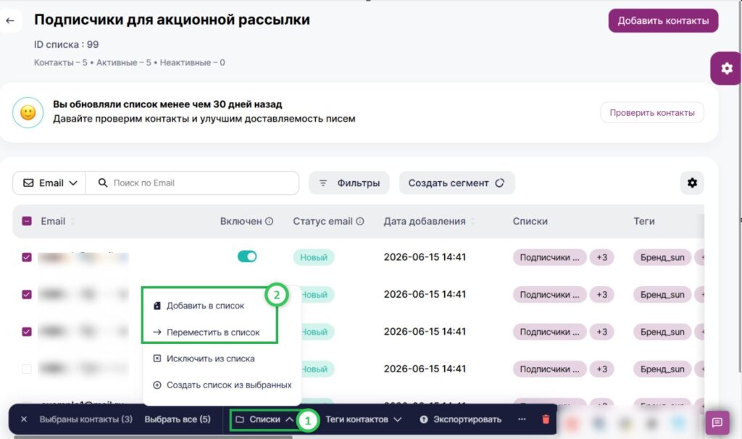Go back using the left arrow icon
The height and width of the screenshot is (439, 742).
click(x=10, y=21)
